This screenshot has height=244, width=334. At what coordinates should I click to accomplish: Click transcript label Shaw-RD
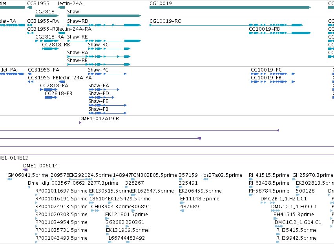[78, 21]
